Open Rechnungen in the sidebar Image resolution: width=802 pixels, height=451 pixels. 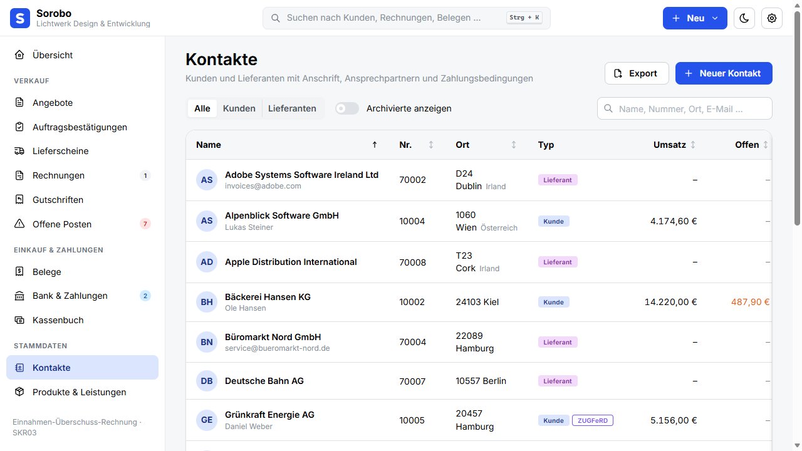(x=82, y=175)
